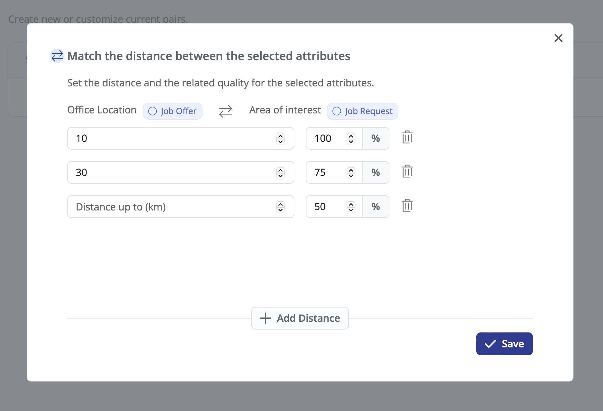This screenshot has width=603, height=411.
Task: Select the Job Request radio option
Action: tap(337, 111)
